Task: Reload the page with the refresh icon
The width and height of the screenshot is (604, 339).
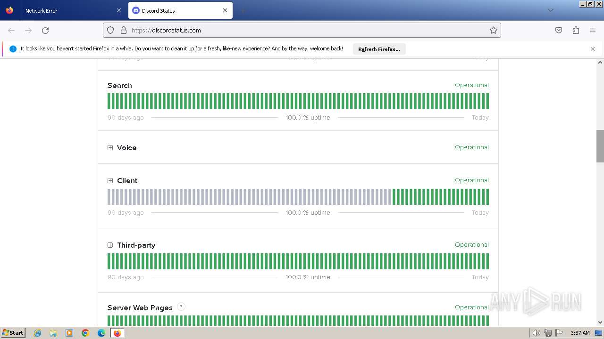Action: pyautogui.click(x=45, y=30)
